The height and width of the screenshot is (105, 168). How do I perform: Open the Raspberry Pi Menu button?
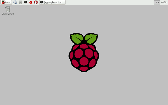(6, 2)
